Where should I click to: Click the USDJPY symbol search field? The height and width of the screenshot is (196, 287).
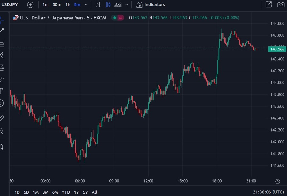pos(10,4)
